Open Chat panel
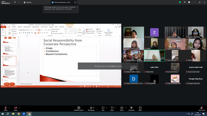The height and width of the screenshot is (116, 207). (103, 109)
